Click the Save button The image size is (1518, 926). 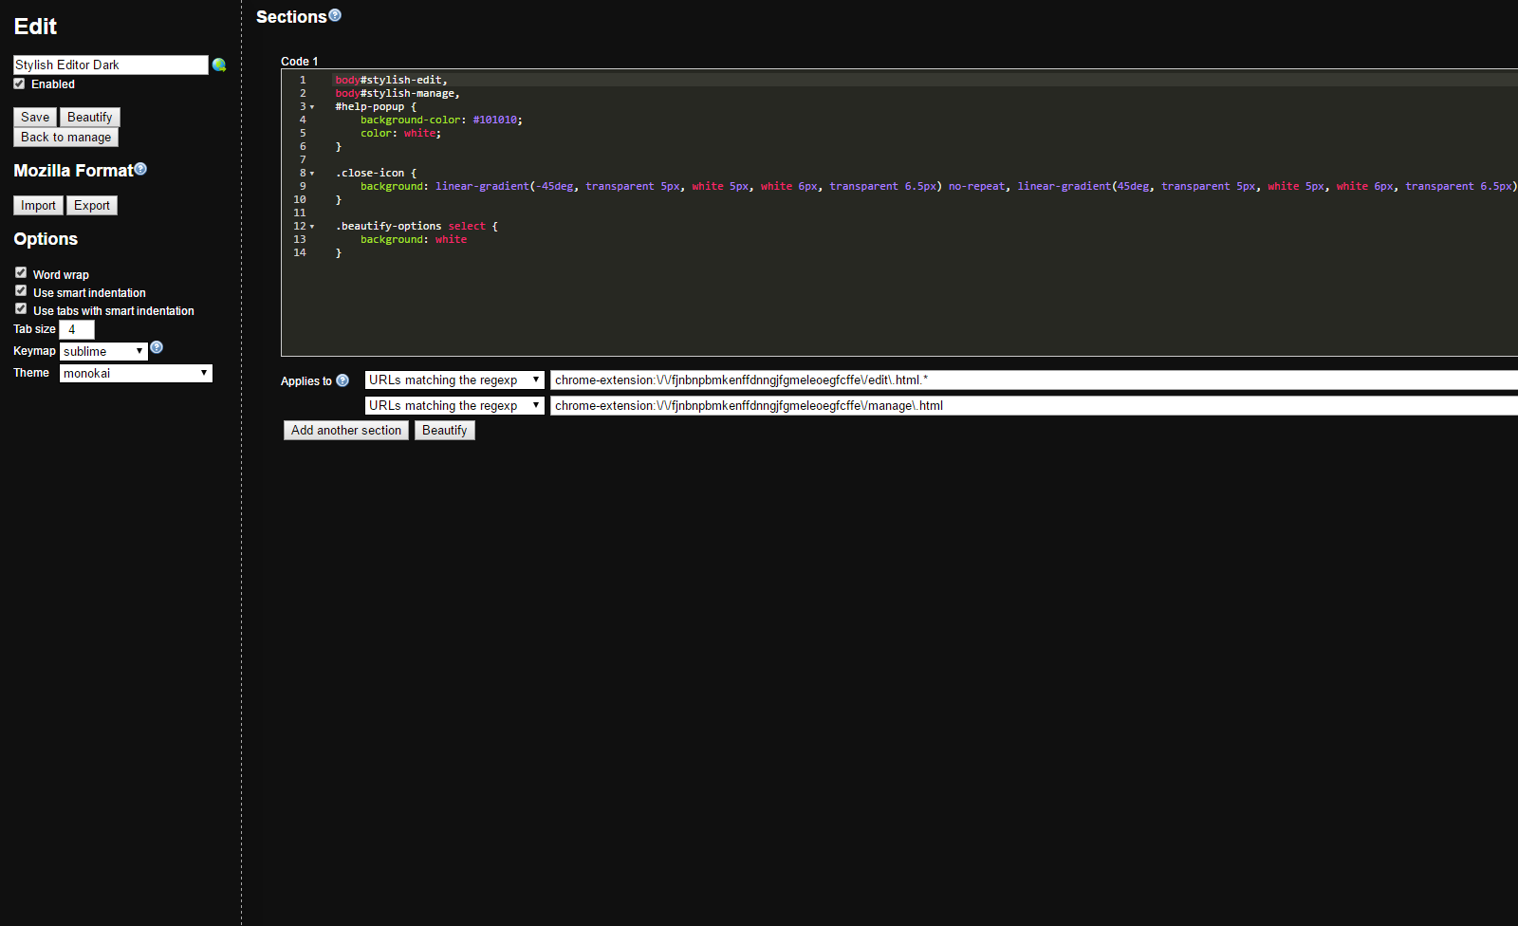(35, 117)
